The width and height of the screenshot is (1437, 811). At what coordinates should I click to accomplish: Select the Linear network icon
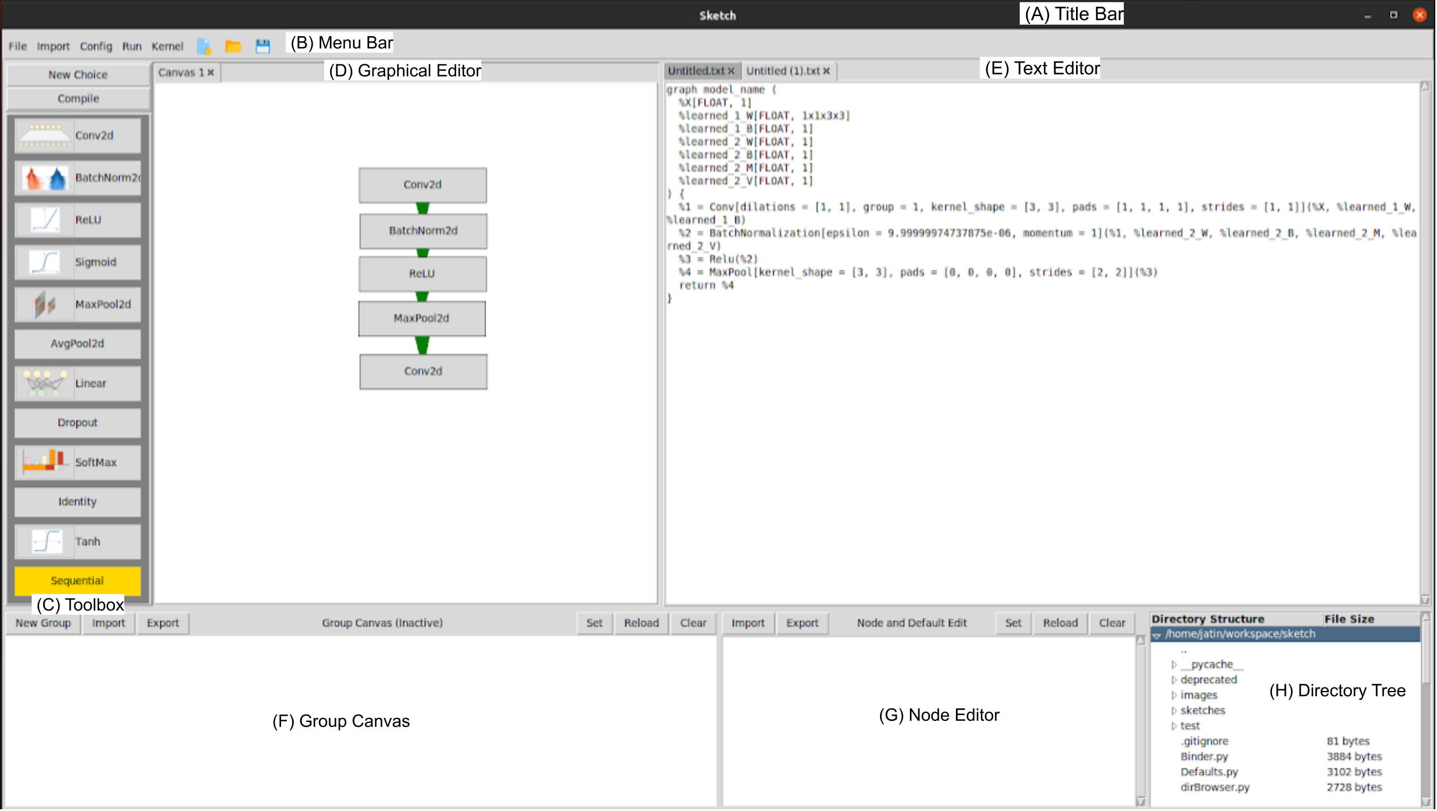(45, 384)
